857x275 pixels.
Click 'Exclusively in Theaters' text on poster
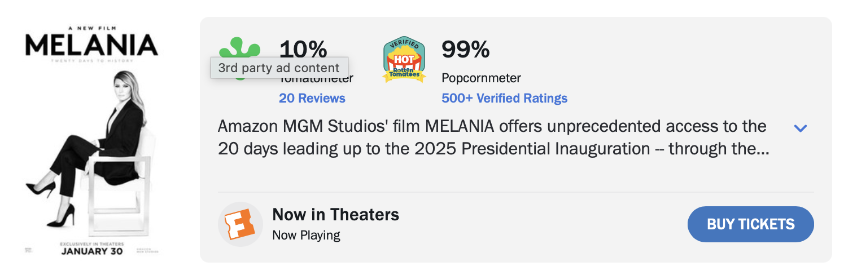coord(91,243)
